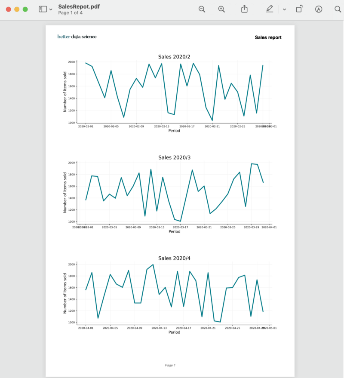Minimize the window with the yellow button
This screenshot has width=344, height=378.
pyautogui.click(x=17, y=9)
